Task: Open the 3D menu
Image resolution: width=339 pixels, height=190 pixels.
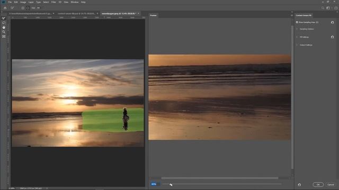Action: (x=60, y=2)
